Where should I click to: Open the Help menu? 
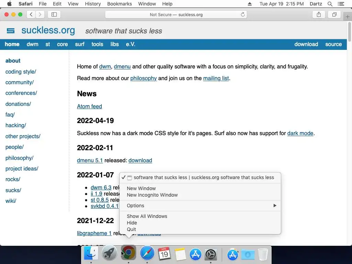167,4
